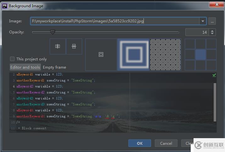Confirm with the OK button
Viewport: 225px width, 152px height.
pos(140,143)
